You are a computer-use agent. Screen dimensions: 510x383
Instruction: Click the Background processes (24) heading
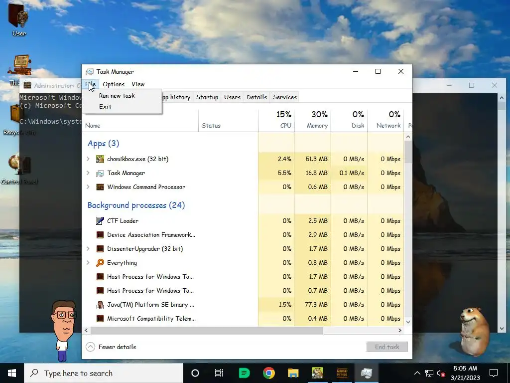(x=136, y=205)
